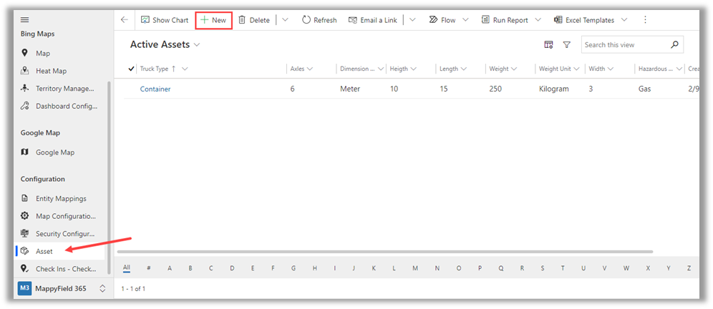
Task: Click the back arrow icon
Action: pyautogui.click(x=125, y=20)
